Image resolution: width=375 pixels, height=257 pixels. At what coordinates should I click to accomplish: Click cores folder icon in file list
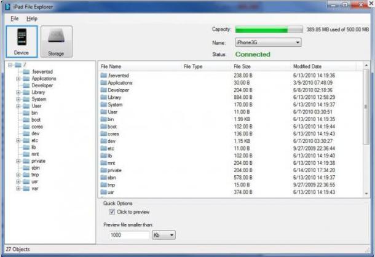(103, 134)
